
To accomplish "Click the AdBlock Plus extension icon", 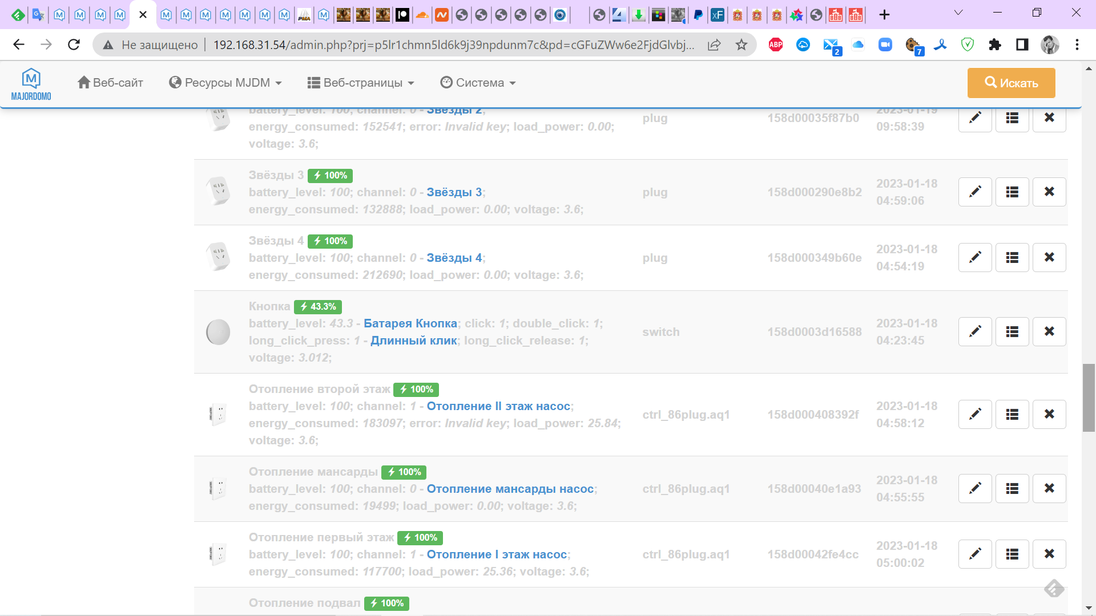I will click(775, 44).
